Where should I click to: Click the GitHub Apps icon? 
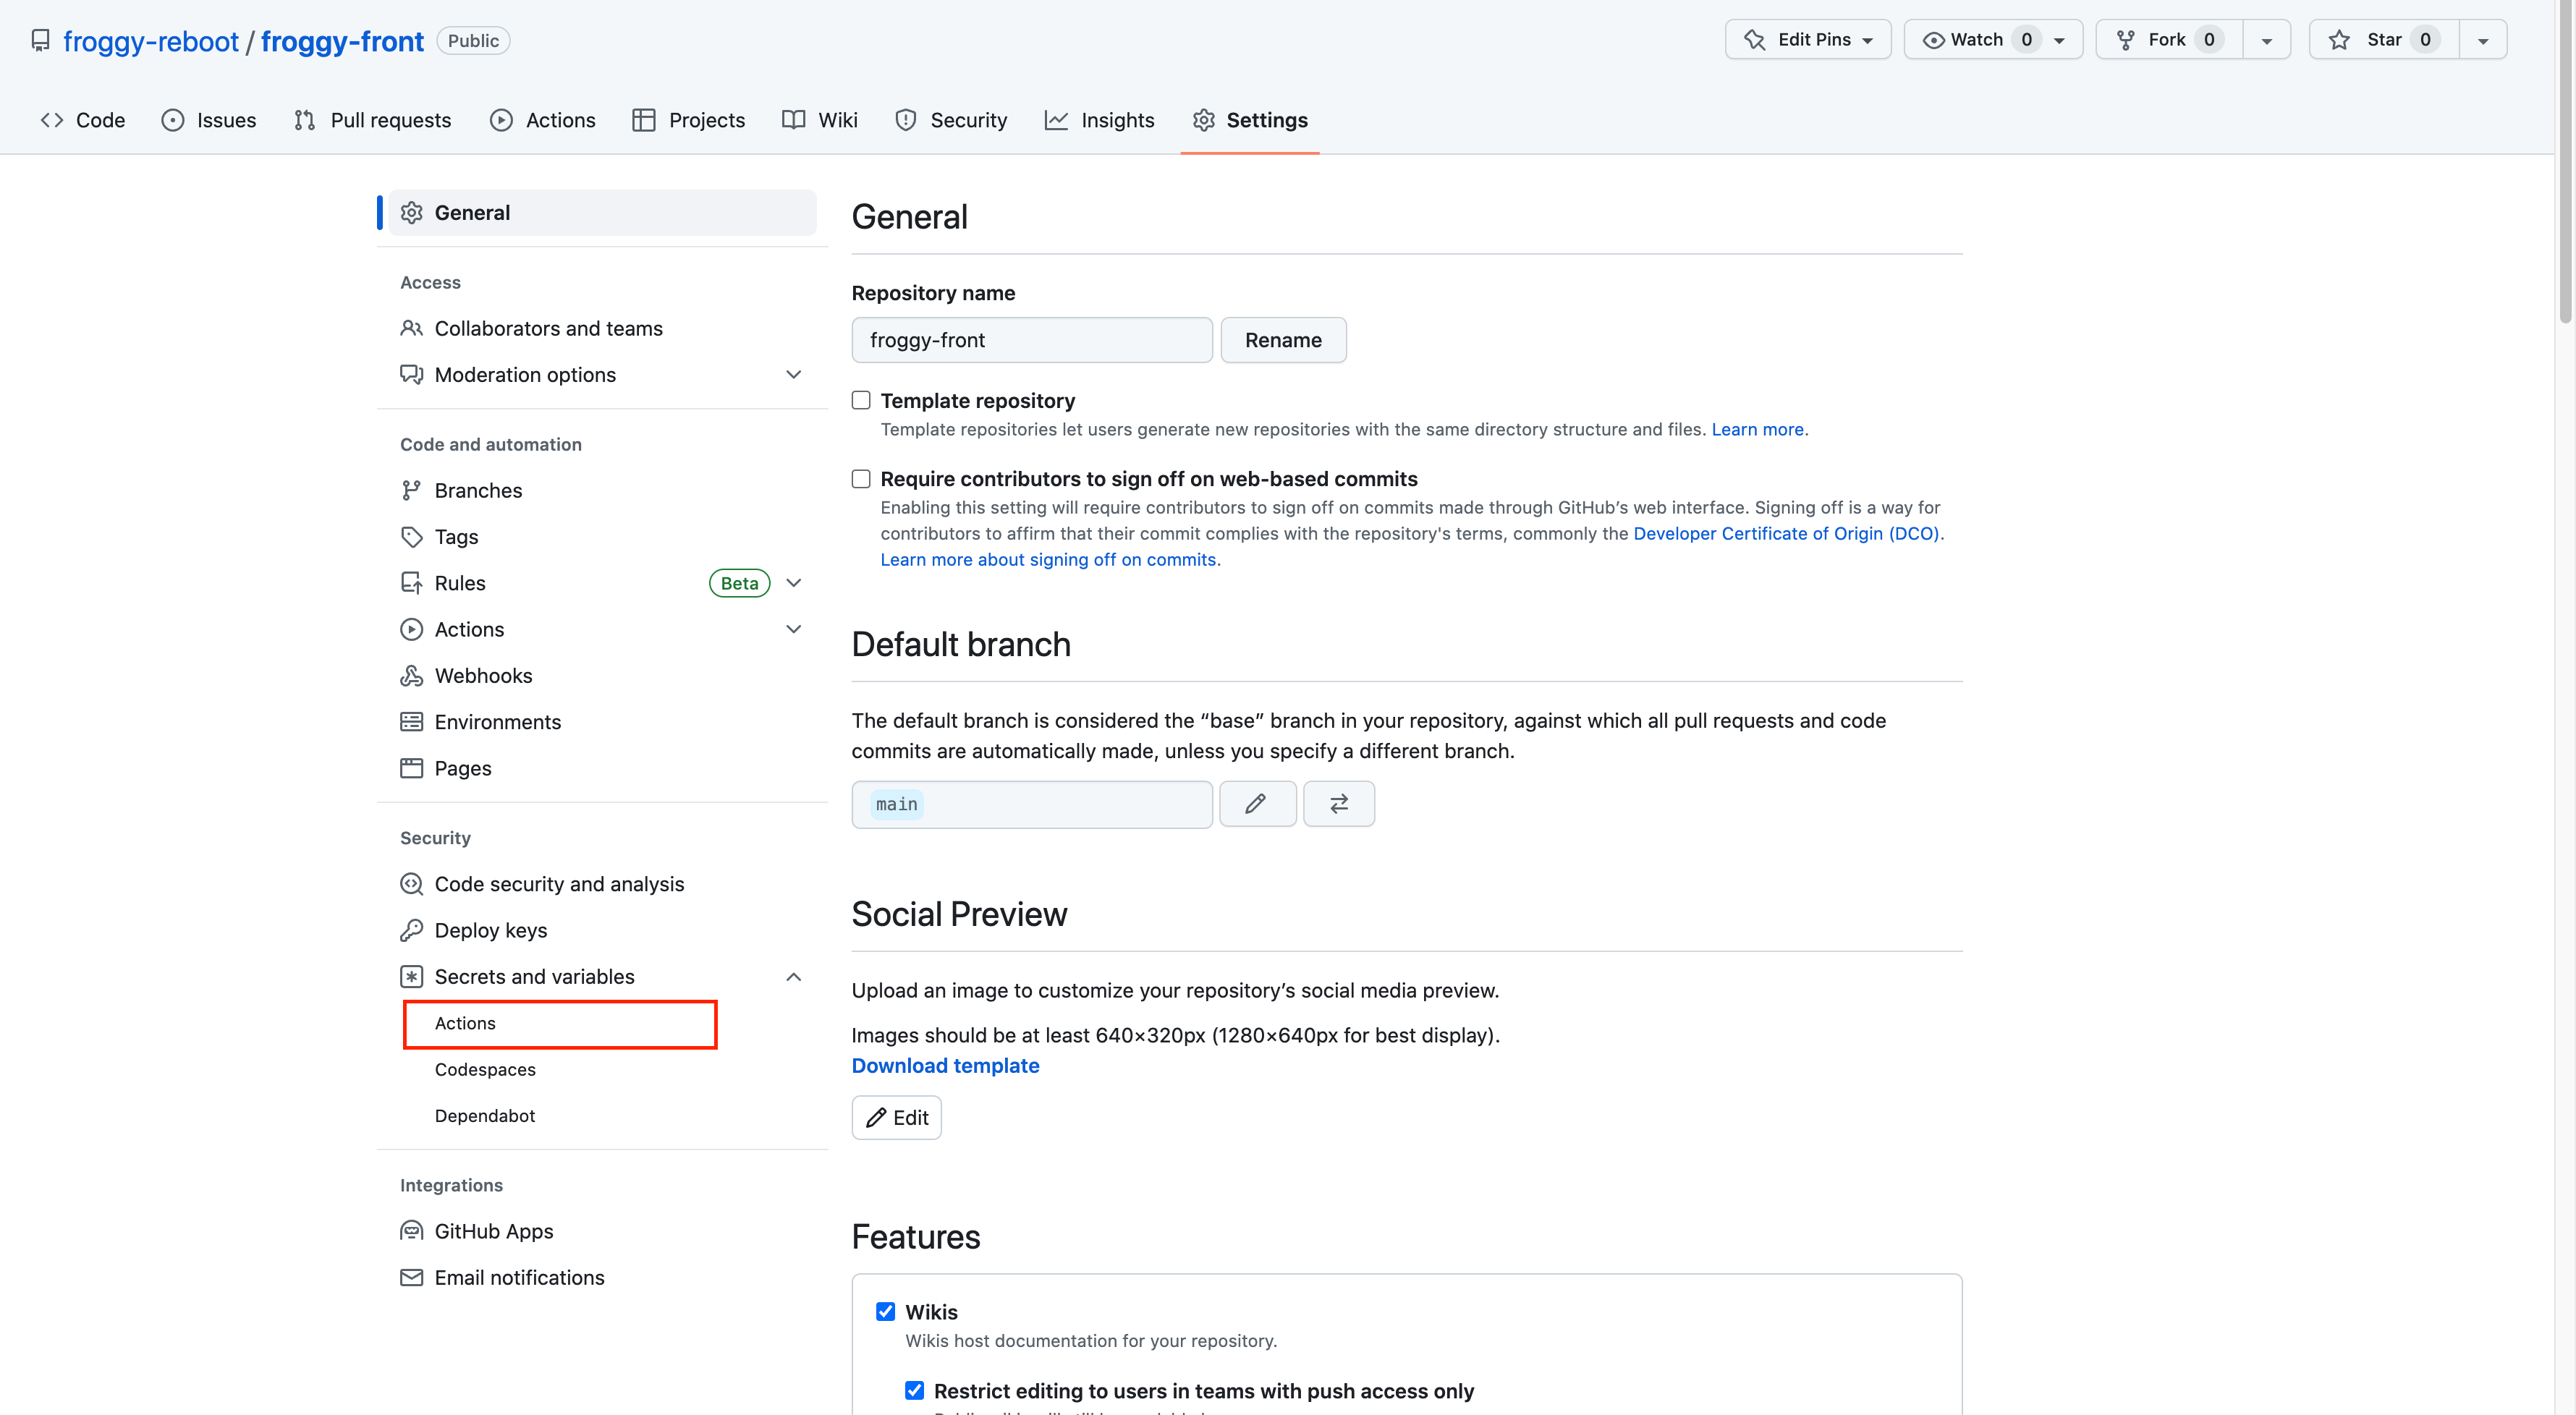pos(411,1231)
